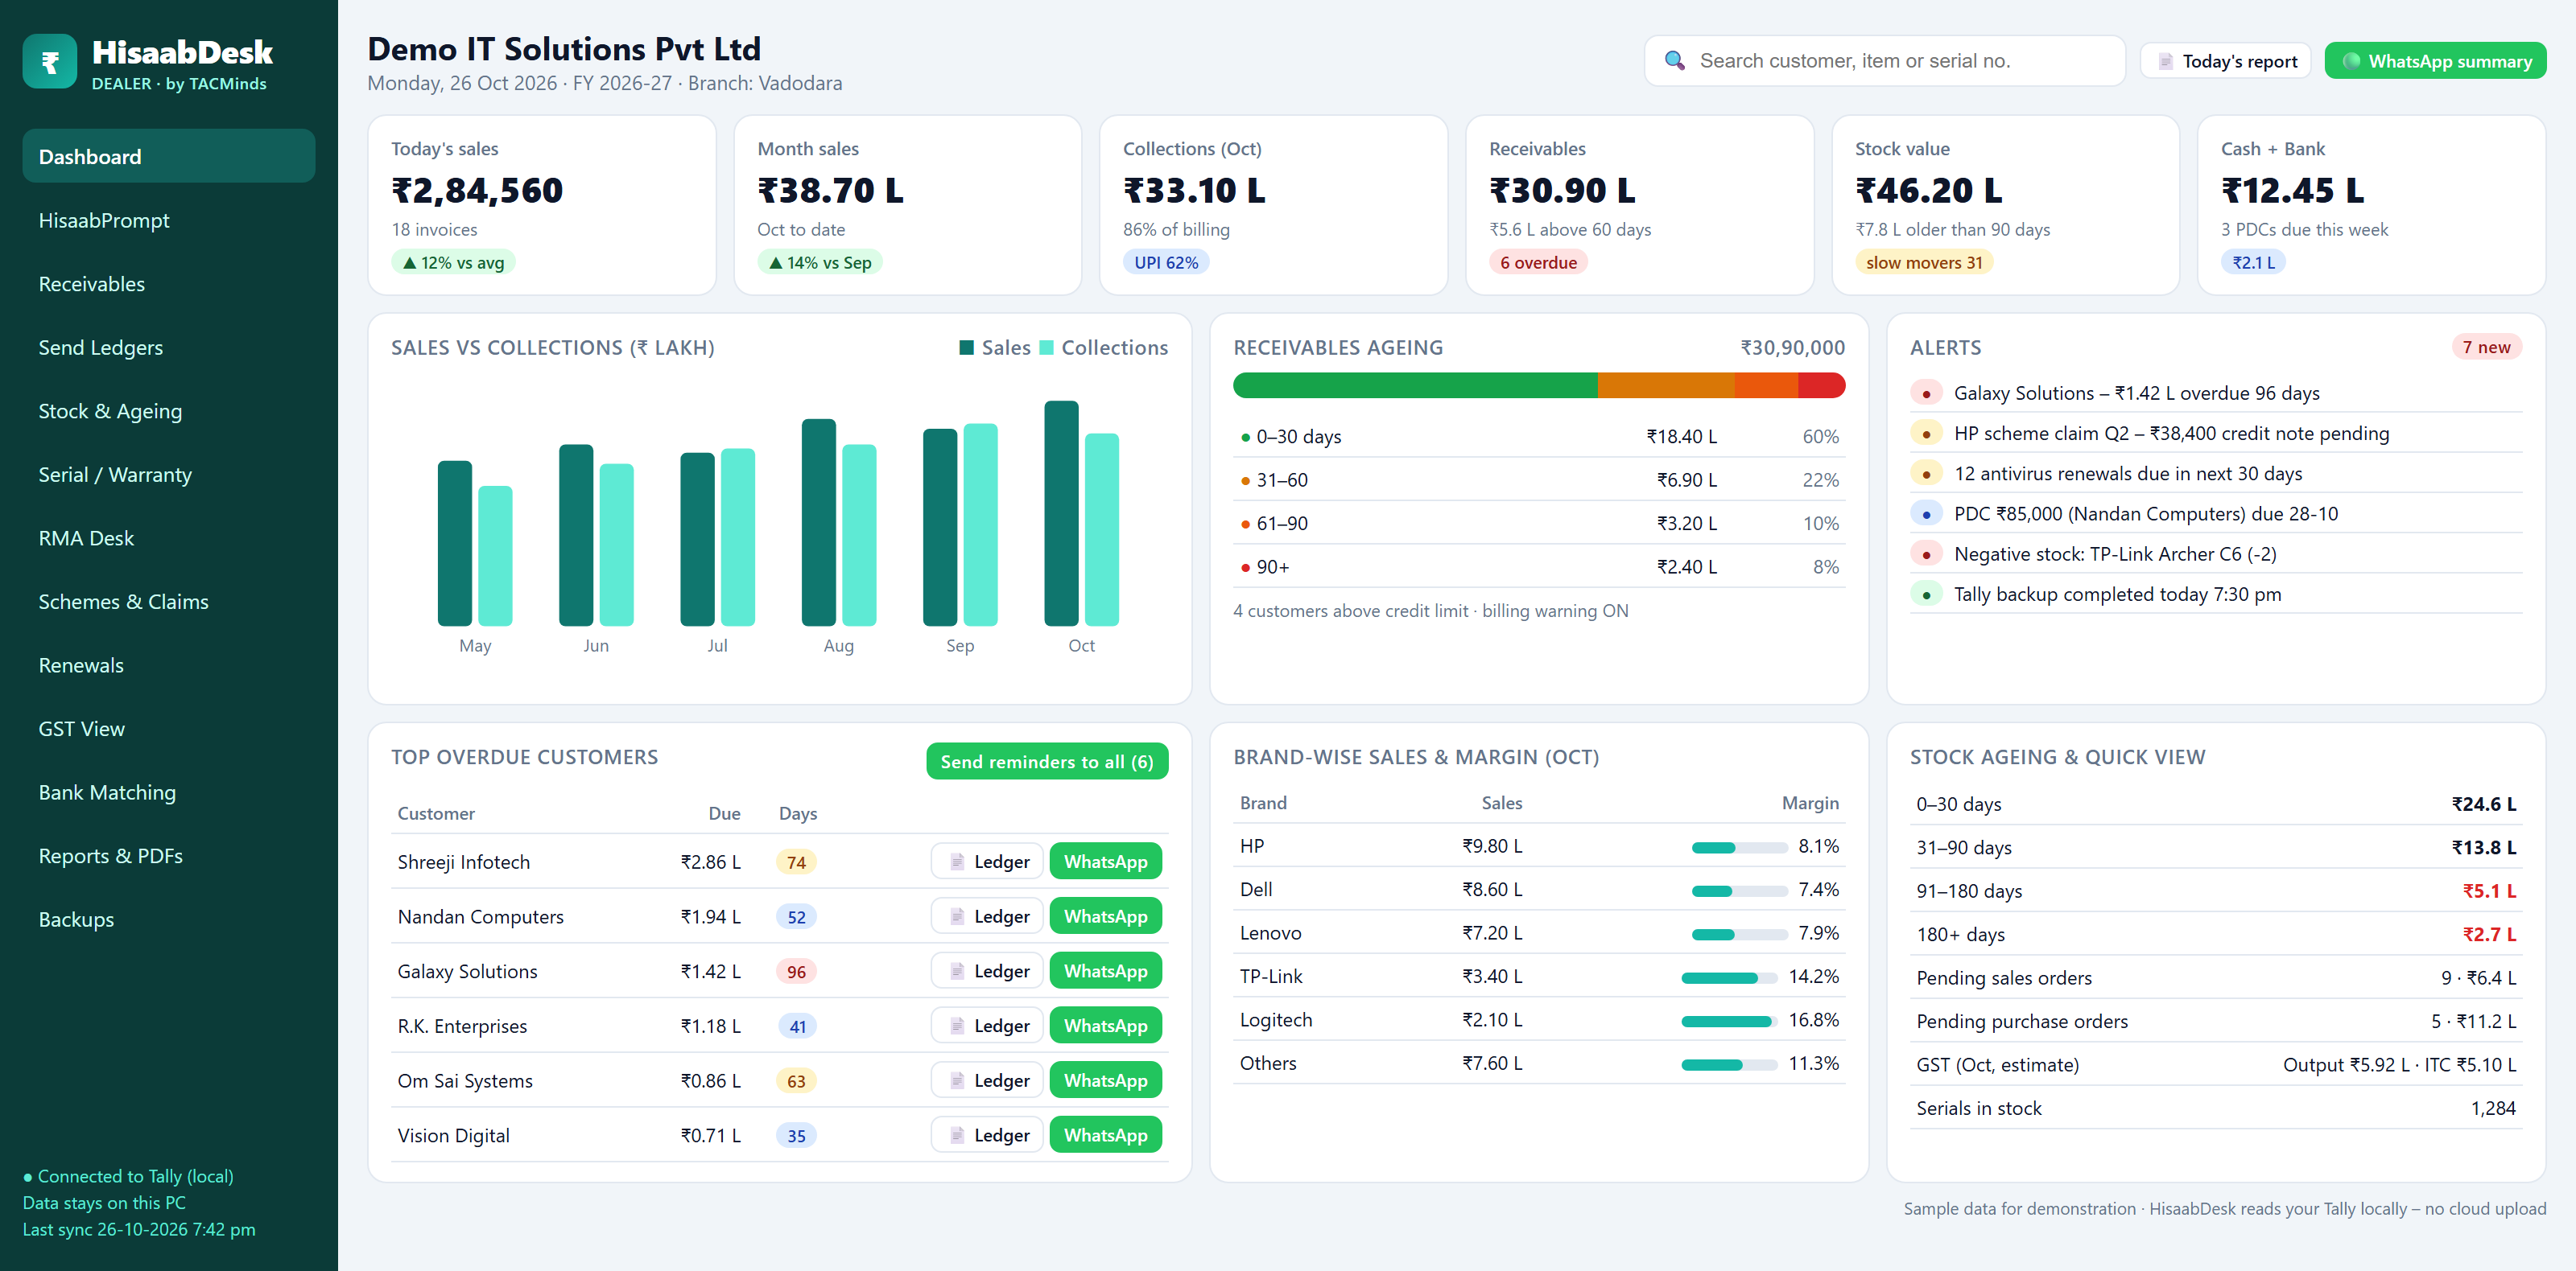Click the 6 overdue badge in Receivables
Viewport: 2576px width, 1271px height.
click(x=1538, y=263)
